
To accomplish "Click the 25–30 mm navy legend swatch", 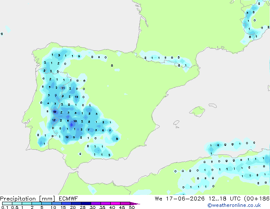I will click(86, 203).
